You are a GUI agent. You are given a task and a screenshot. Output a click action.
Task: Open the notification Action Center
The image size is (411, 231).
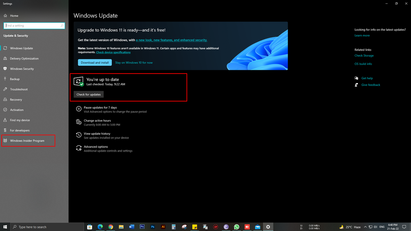(x=404, y=227)
